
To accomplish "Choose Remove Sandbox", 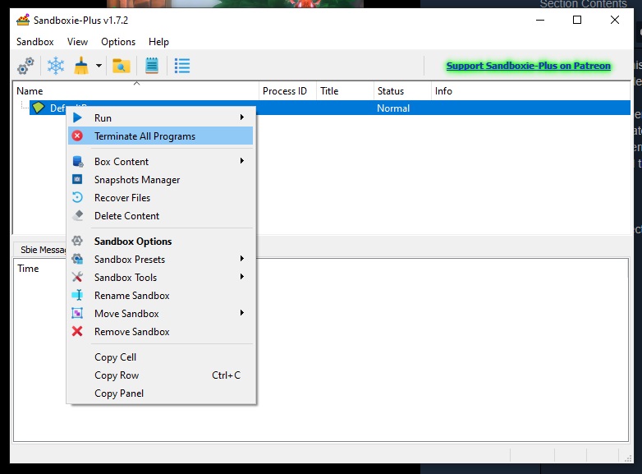I will tap(161, 331).
